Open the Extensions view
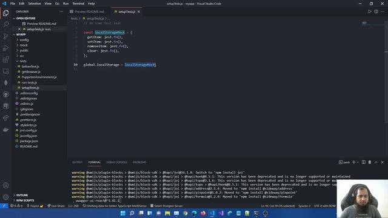The image size is (388, 218). 5,59
